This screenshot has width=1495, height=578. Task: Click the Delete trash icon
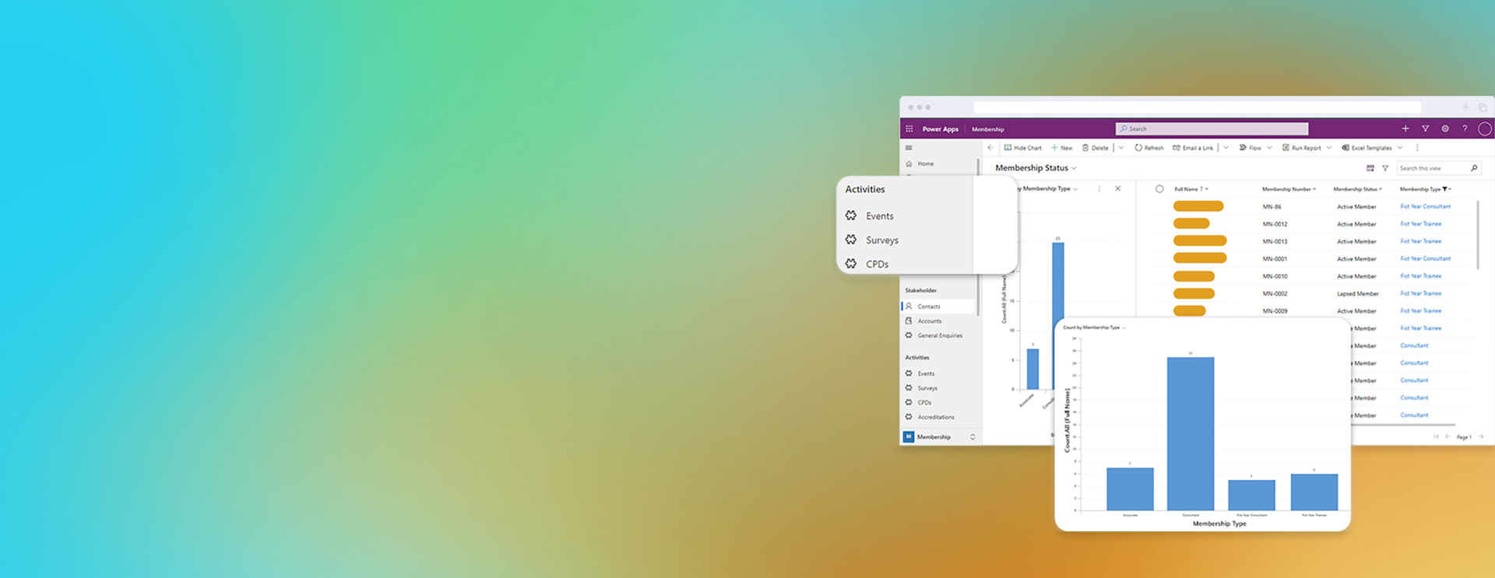point(1085,148)
